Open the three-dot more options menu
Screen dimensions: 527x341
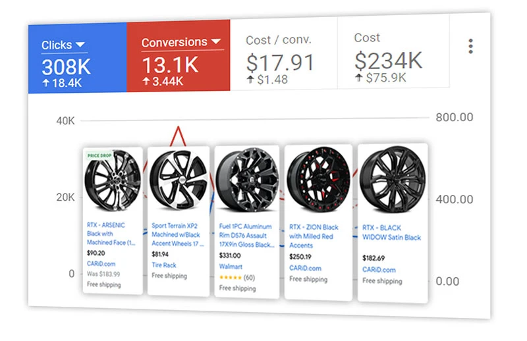pyautogui.click(x=470, y=46)
